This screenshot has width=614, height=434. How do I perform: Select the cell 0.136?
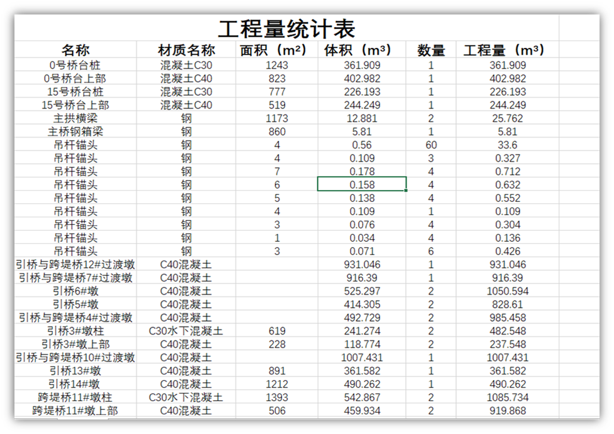point(508,238)
